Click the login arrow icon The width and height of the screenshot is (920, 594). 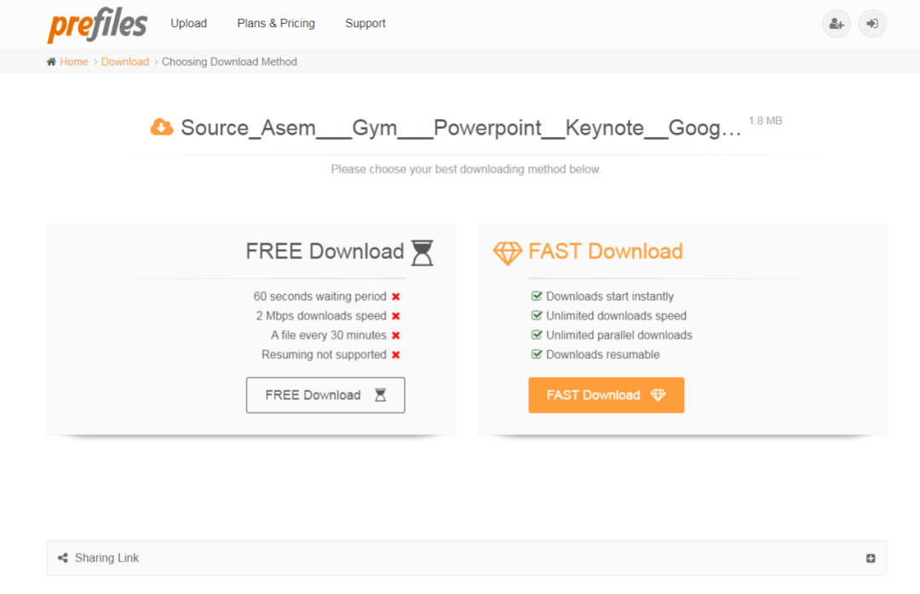[872, 24]
